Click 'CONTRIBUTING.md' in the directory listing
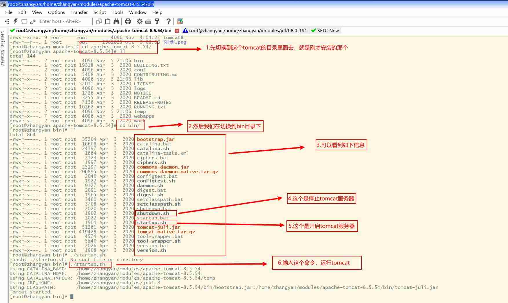The image size is (508, 303). click(x=156, y=75)
